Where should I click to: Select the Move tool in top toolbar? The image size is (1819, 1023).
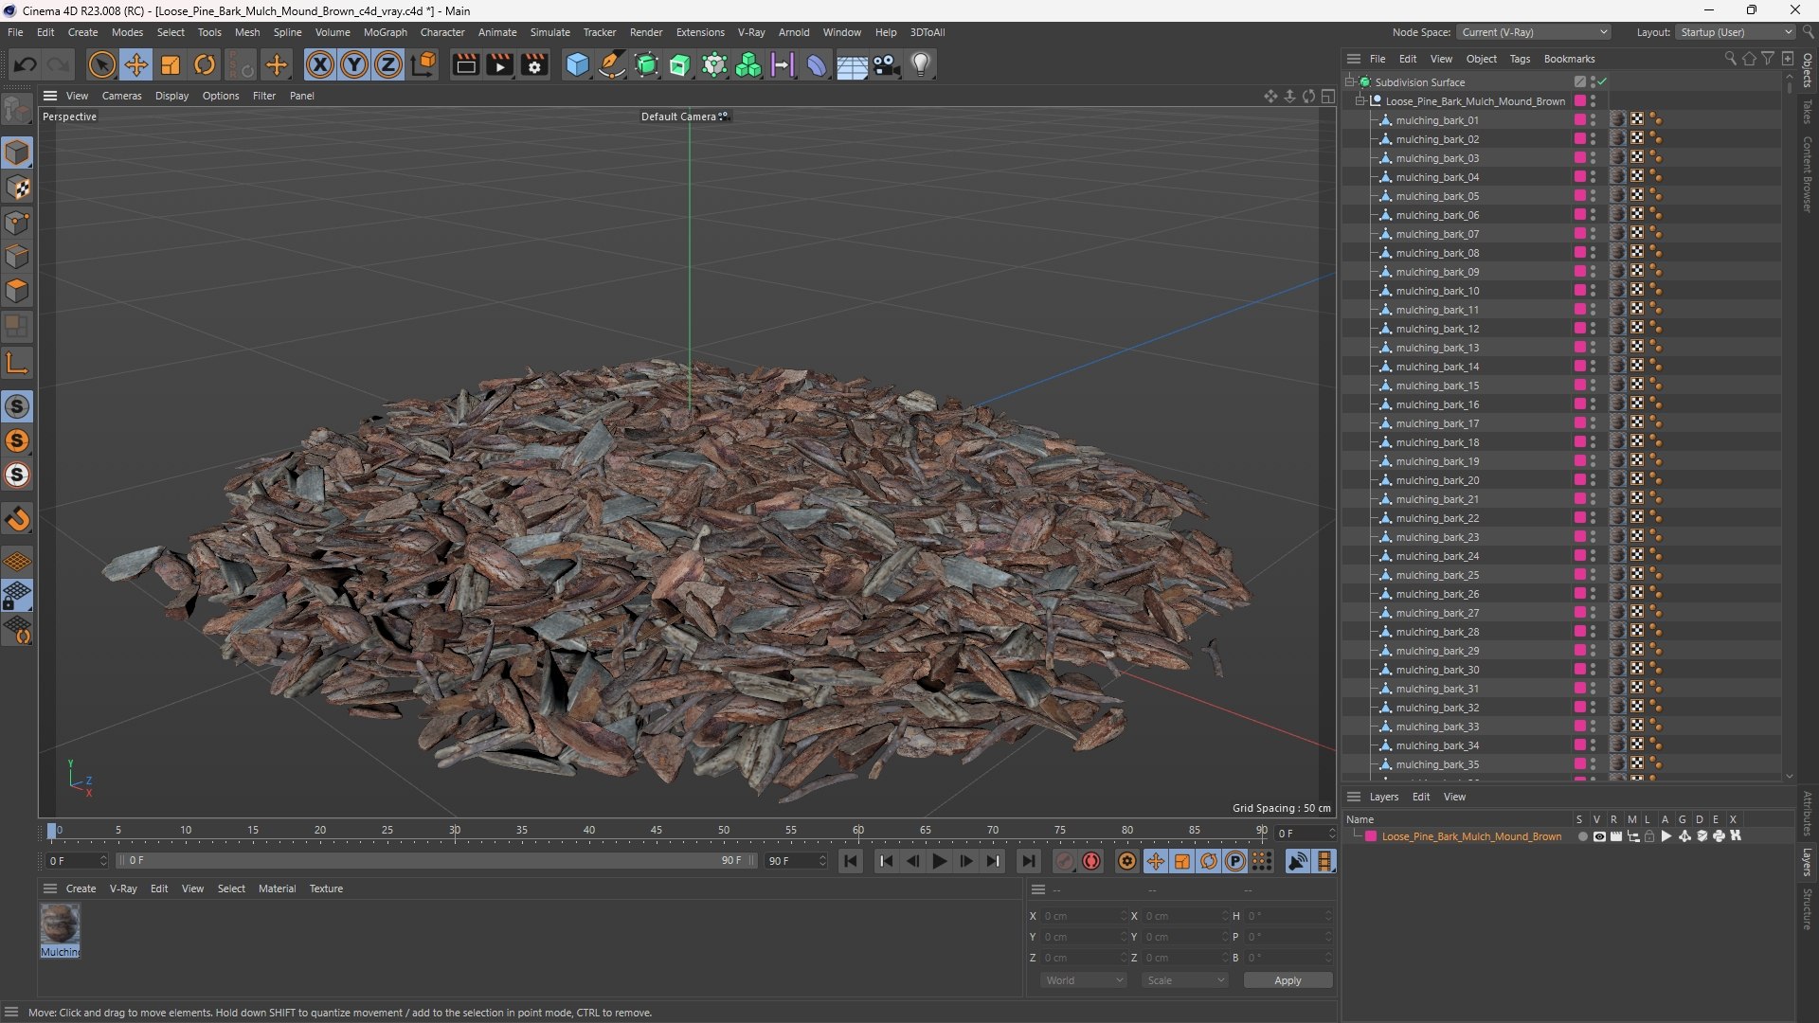[x=136, y=64]
